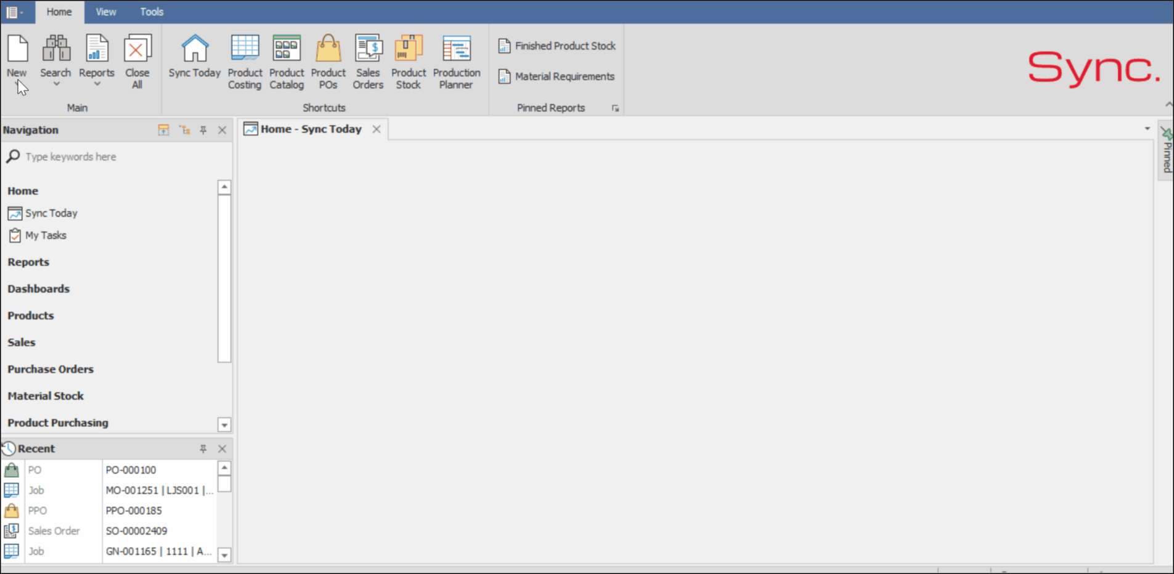Open Pinned Reports dialog launcher
The width and height of the screenshot is (1174, 574).
point(615,108)
